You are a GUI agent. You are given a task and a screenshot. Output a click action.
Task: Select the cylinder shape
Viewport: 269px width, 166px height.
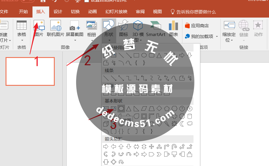point(190,116)
